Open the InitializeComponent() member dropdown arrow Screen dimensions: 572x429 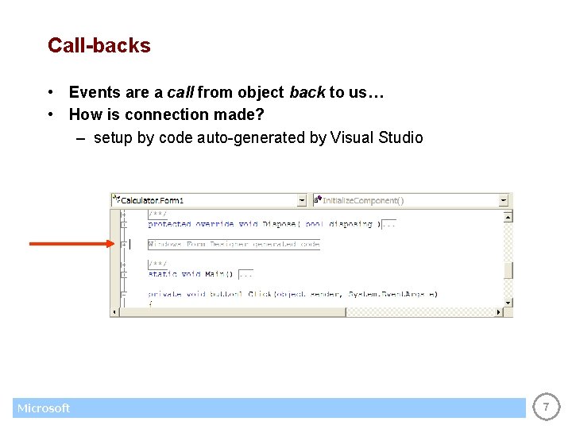[504, 200]
